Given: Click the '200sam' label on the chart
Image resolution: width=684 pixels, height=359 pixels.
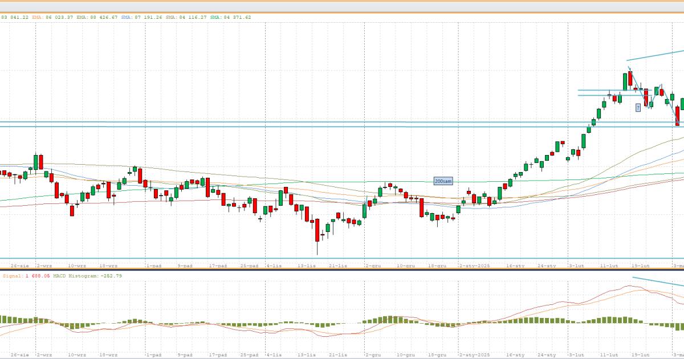Looking at the screenshot, I should (443, 181).
